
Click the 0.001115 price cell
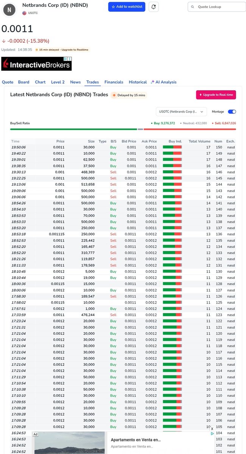57,234
